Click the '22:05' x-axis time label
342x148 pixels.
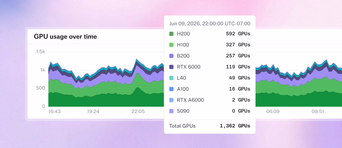click(x=138, y=112)
